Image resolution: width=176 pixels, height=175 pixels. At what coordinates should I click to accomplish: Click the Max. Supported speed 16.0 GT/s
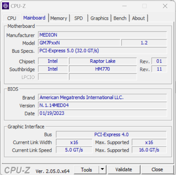pyautogui.click(x=149, y=150)
